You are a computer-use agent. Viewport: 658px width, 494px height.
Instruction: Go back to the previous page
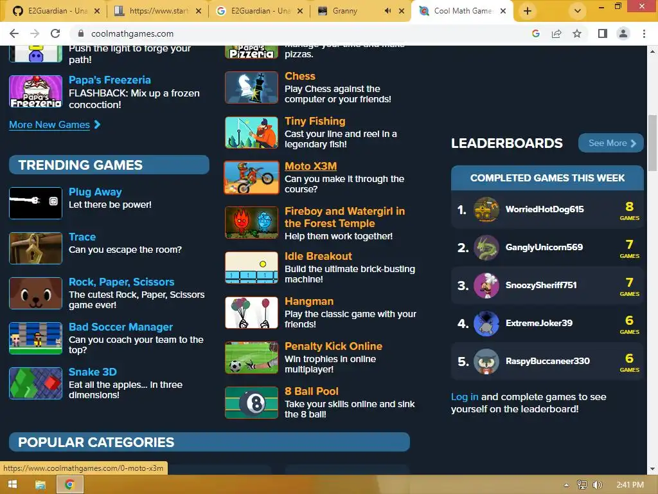point(14,33)
